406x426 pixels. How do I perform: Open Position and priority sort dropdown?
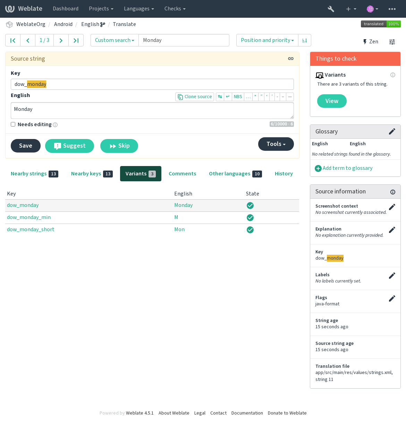click(x=267, y=40)
